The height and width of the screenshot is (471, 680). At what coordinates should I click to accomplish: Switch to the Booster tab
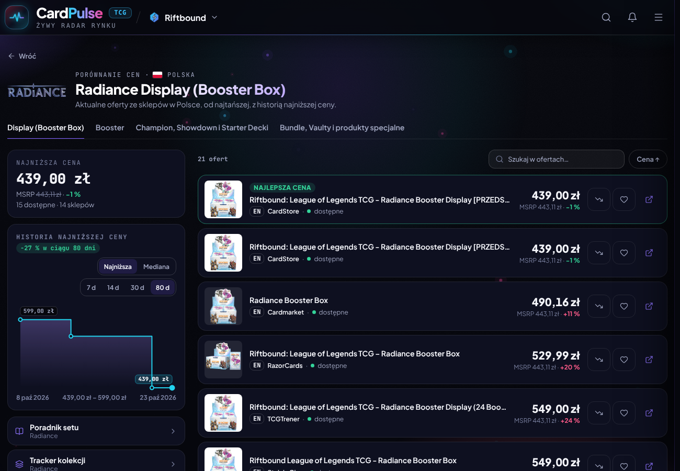click(x=110, y=128)
